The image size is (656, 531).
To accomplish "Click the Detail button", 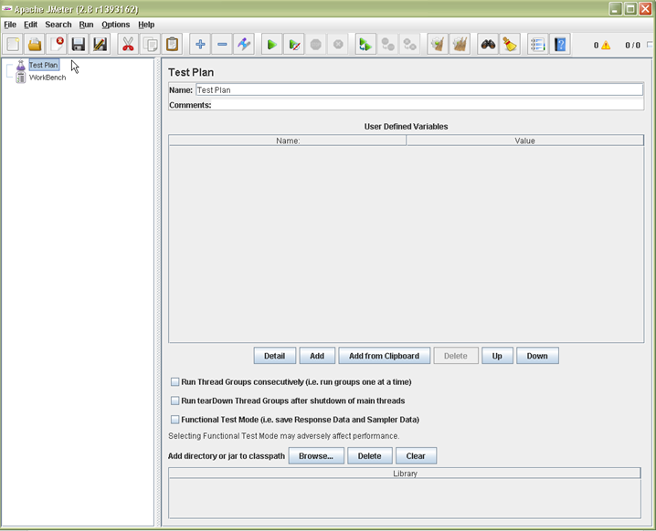I will pyautogui.click(x=274, y=356).
